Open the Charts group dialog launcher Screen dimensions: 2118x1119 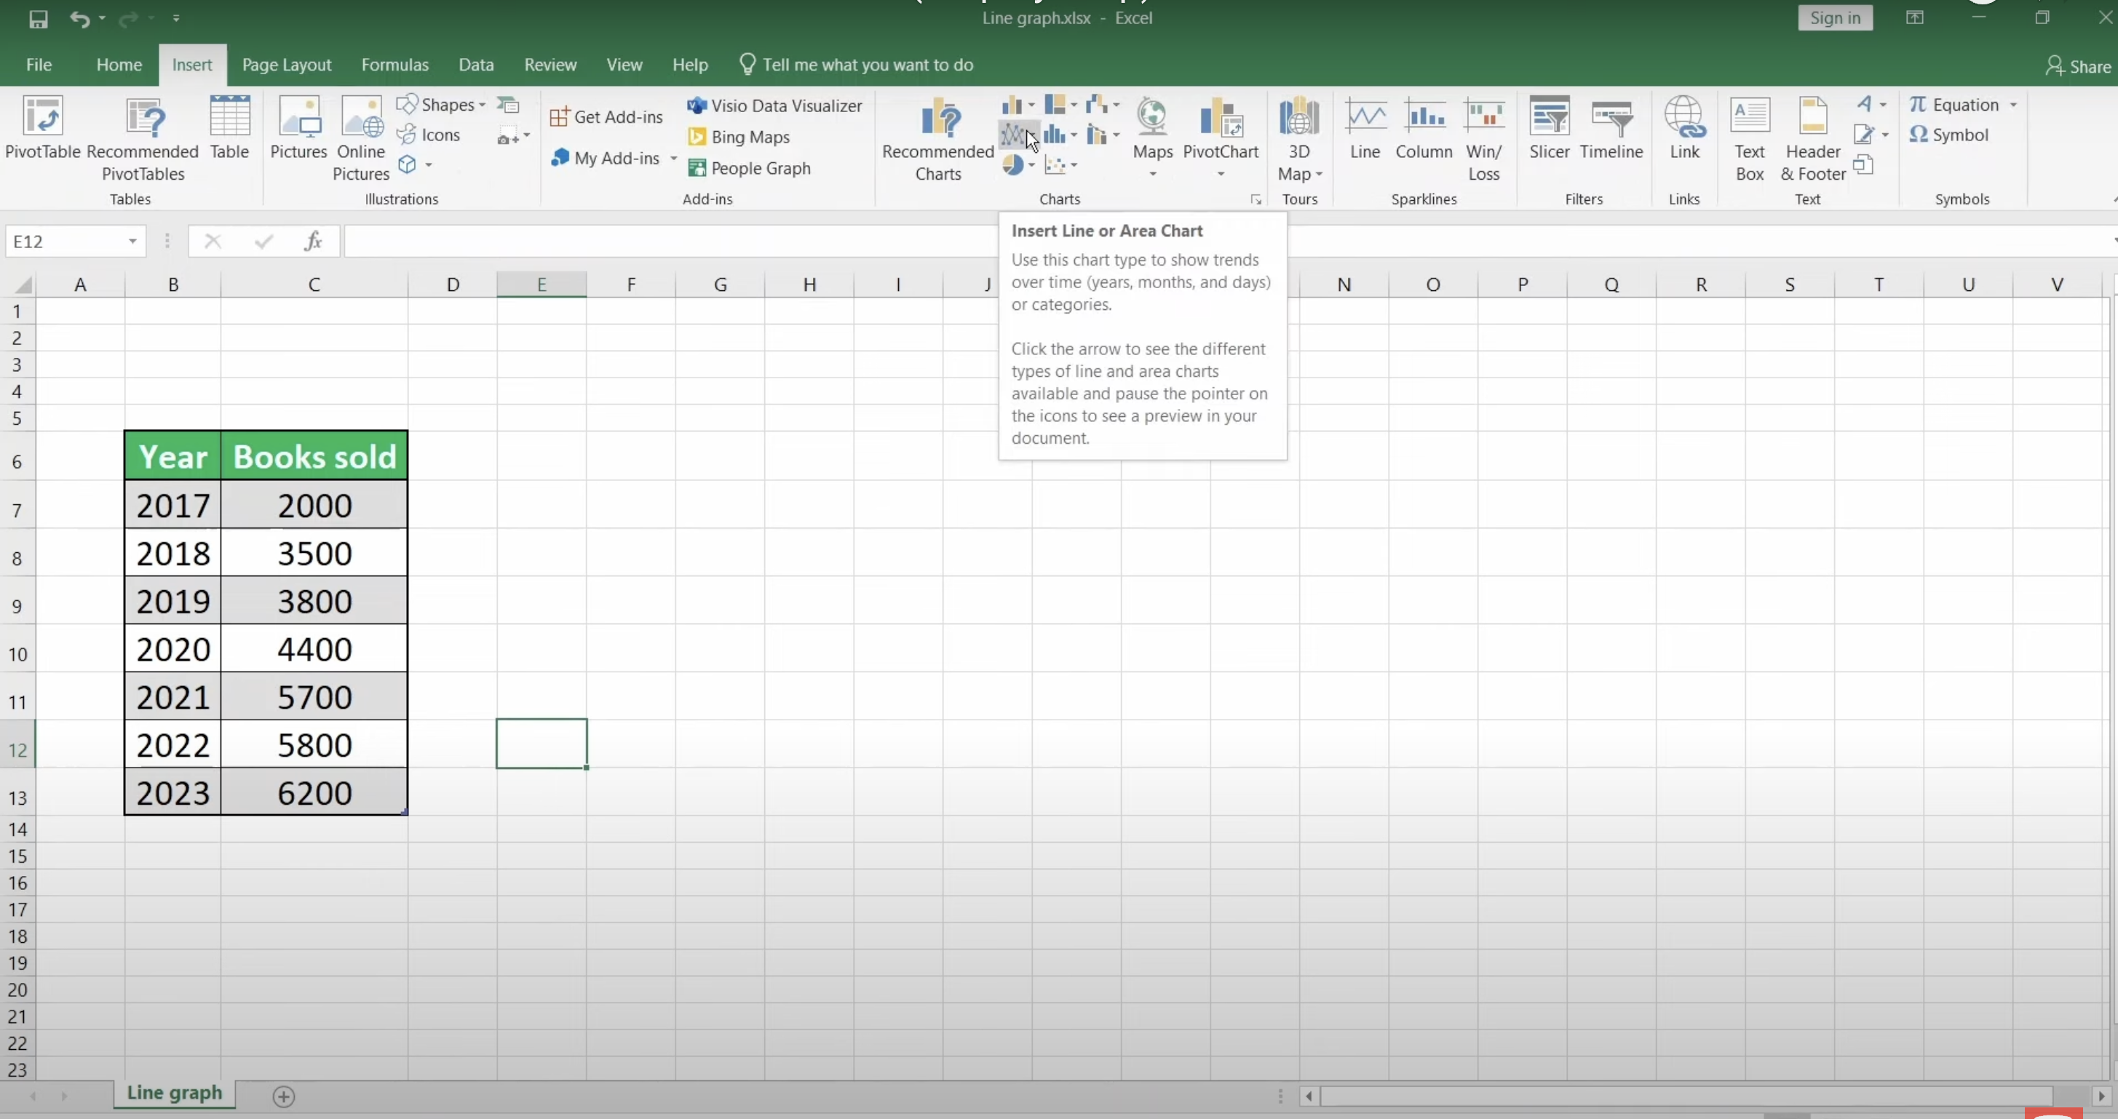coord(1256,200)
